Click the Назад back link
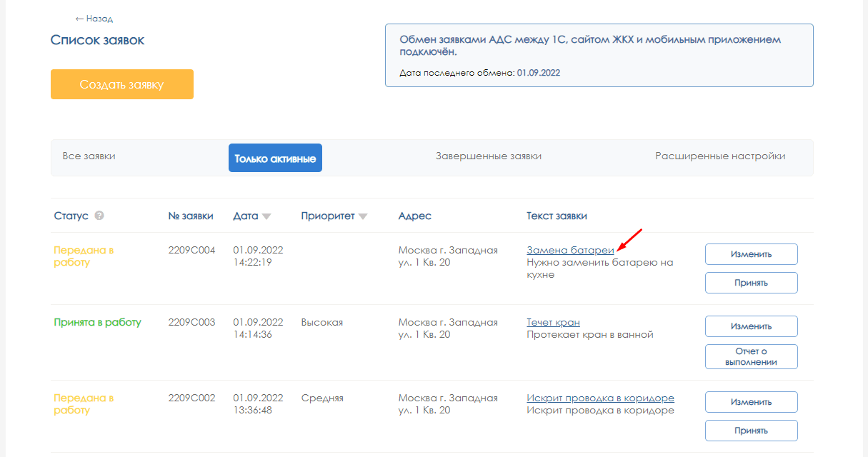 (x=94, y=19)
